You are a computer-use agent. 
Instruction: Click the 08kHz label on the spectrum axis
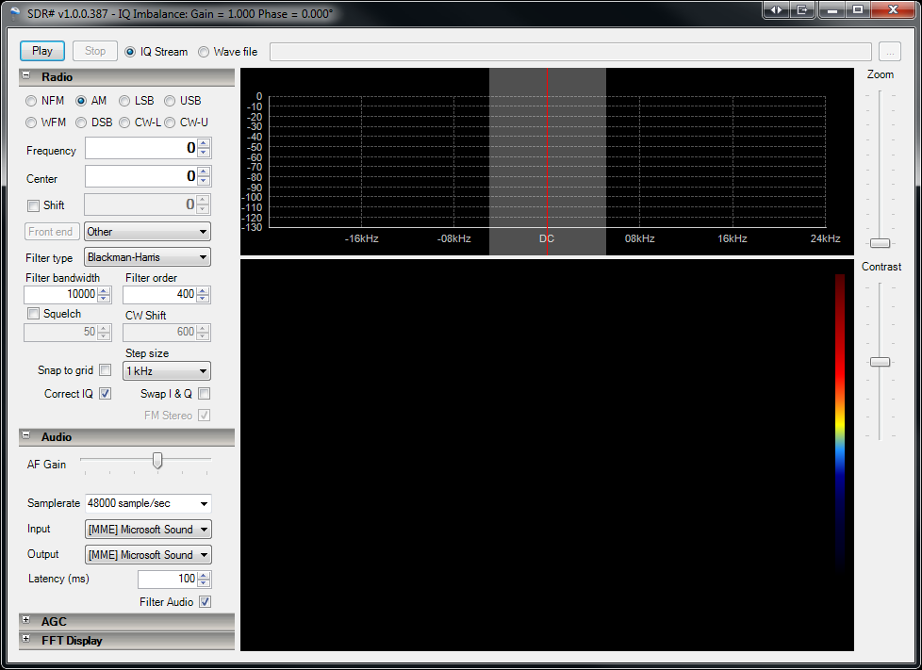[x=639, y=238]
